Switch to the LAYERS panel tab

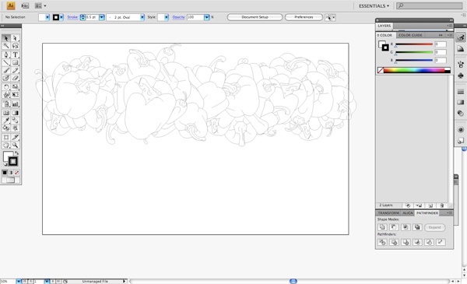point(384,26)
